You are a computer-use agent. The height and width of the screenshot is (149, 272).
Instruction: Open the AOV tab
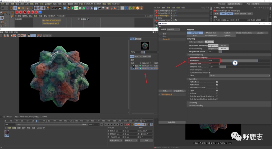pyautogui.click(x=195, y=36)
